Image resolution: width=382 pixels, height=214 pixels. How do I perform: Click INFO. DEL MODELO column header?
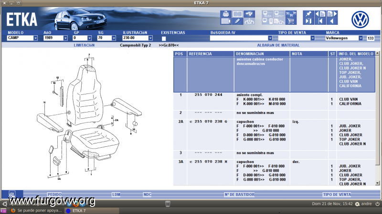pos(356,54)
